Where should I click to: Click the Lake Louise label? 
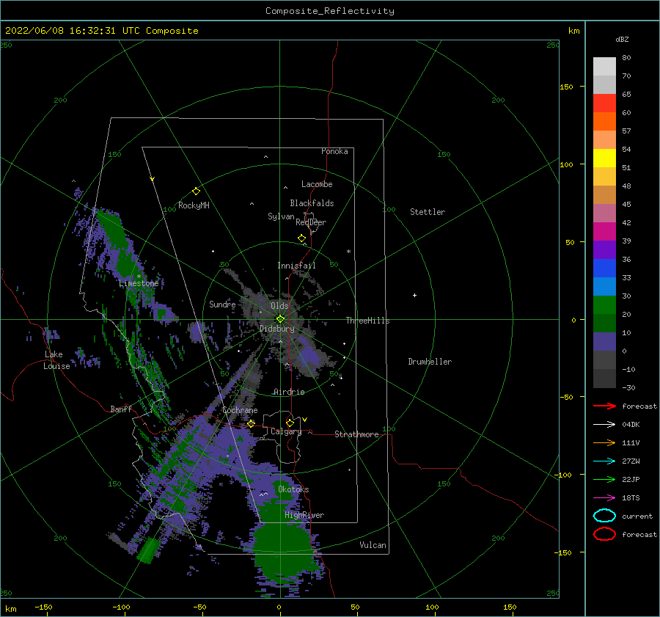point(56,360)
